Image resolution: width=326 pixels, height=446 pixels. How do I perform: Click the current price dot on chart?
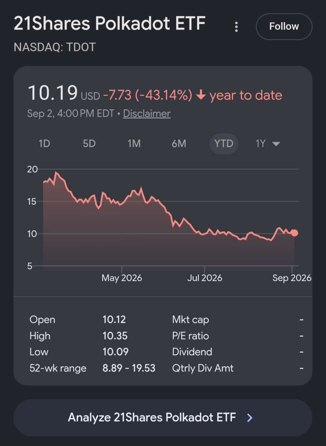click(294, 233)
